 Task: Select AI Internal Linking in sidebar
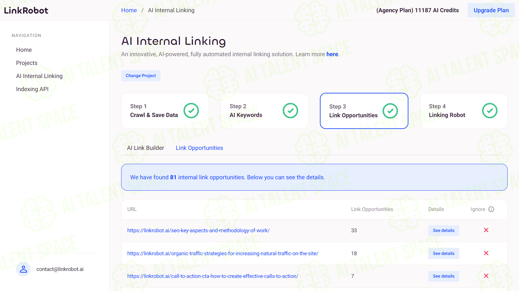coord(39,76)
